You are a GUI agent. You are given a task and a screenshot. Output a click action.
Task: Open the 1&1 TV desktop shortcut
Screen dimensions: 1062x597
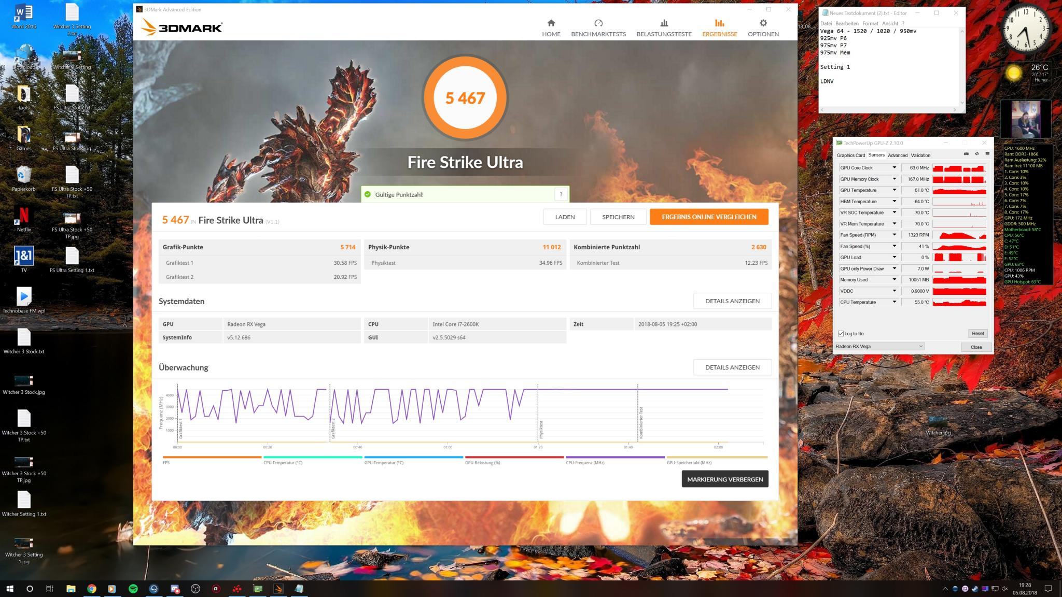24,259
